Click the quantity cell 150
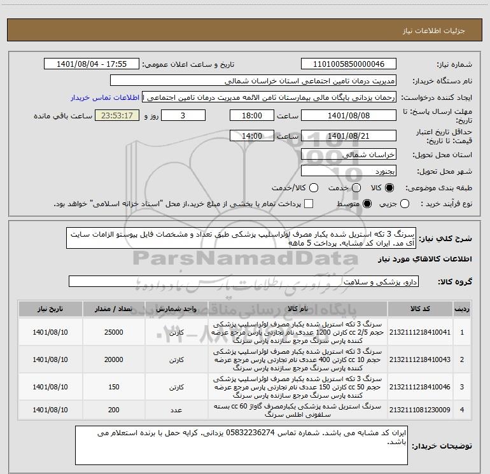The width and height of the screenshot is (490, 474). [x=113, y=386]
